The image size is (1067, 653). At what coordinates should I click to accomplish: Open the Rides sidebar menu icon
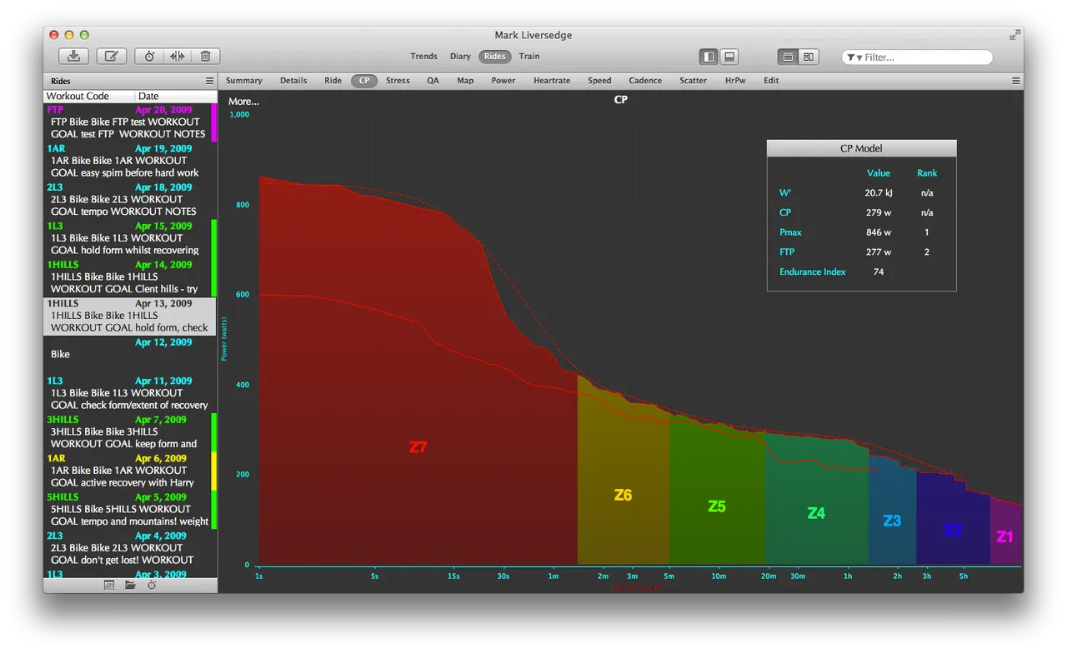coord(210,81)
